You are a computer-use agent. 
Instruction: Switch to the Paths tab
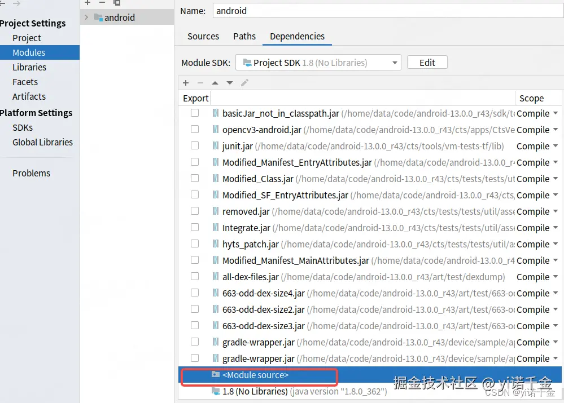tap(244, 36)
